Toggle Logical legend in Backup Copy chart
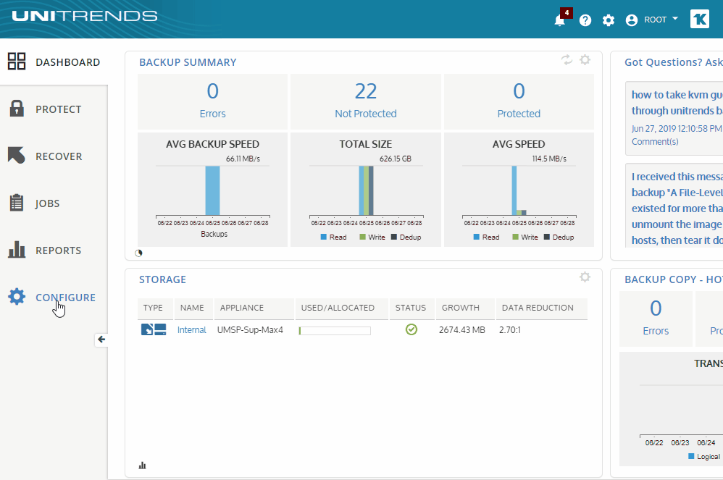723x480 pixels. pos(704,457)
